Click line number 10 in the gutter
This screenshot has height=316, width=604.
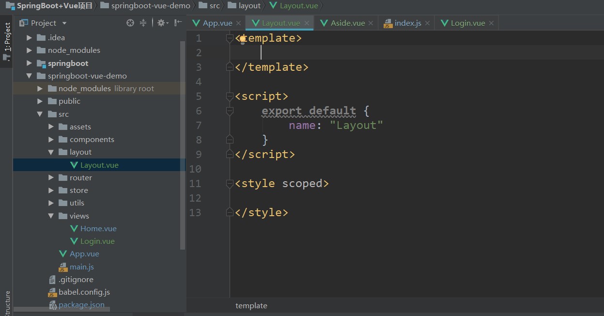(x=195, y=169)
